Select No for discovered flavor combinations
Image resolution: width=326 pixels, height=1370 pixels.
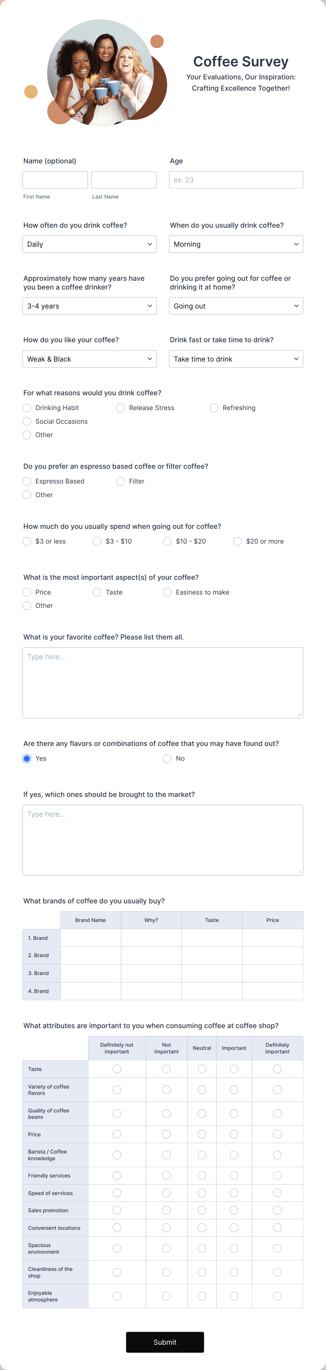[x=167, y=758]
